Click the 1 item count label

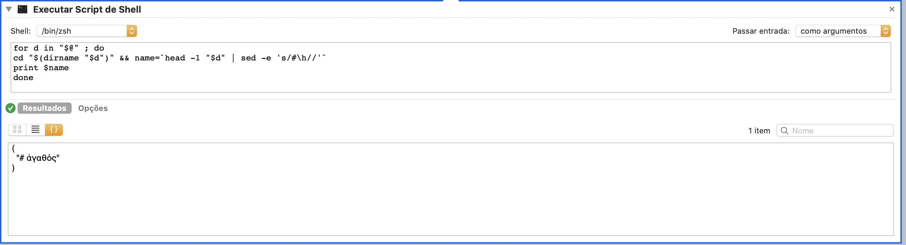(x=759, y=131)
